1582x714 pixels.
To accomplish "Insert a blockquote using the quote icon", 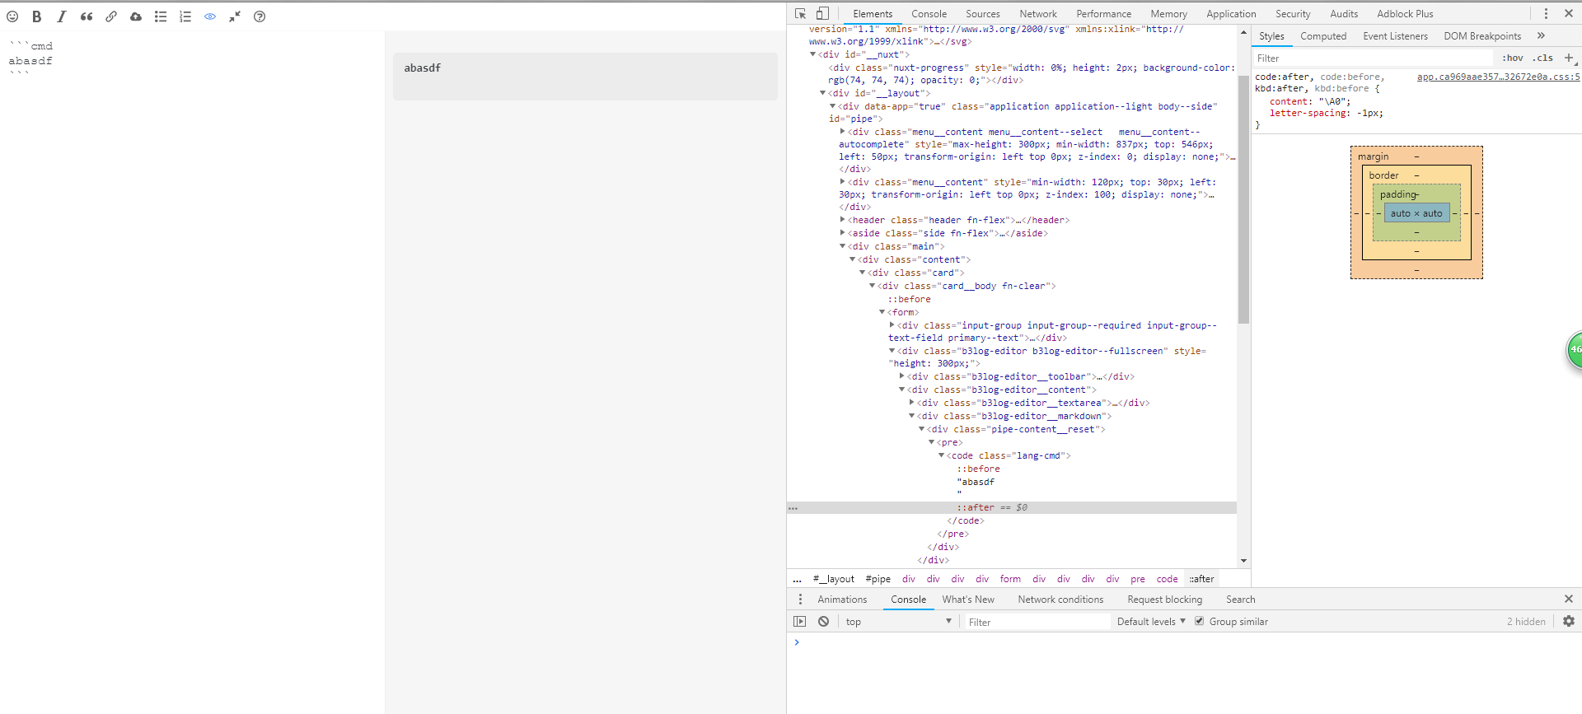I will point(87,16).
